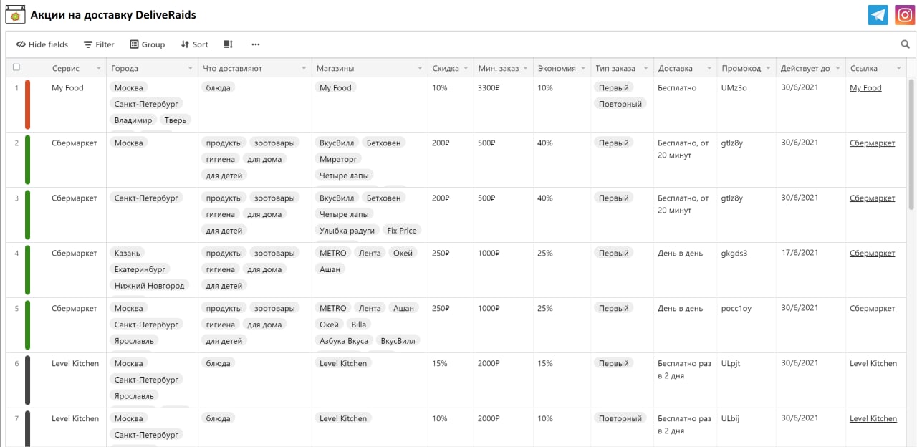
Task: Click the Лента store tag in row 4
Action: tap(370, 253)
